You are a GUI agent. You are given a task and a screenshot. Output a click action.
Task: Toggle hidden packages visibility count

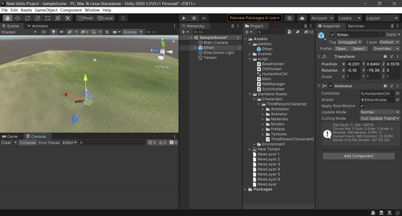pyautogui.click(x=309, y=32)
